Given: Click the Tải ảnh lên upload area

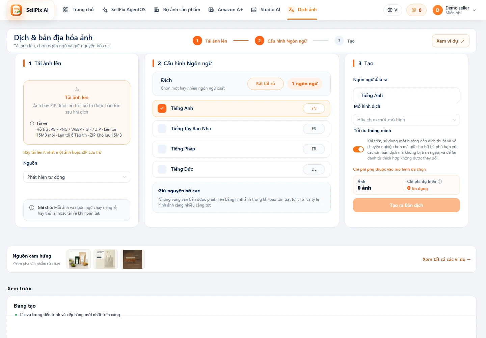Looking at the screenshot, I should [77, 113].
